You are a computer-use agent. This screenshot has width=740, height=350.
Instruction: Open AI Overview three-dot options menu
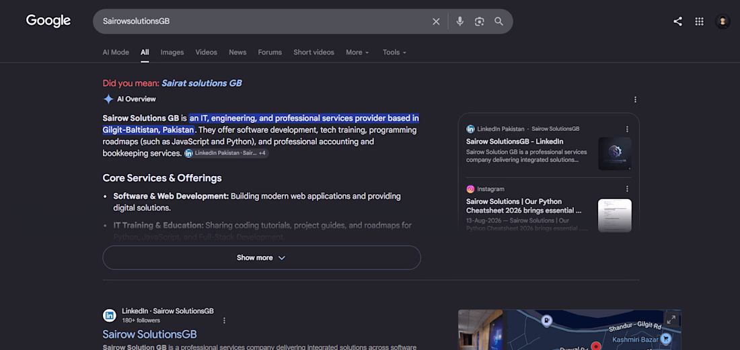[x=635, y=99]
